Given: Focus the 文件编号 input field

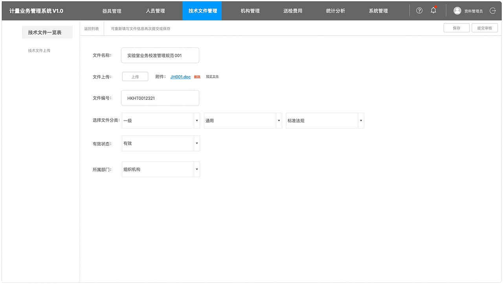Looking at the screenshot, I should point(160,98).
